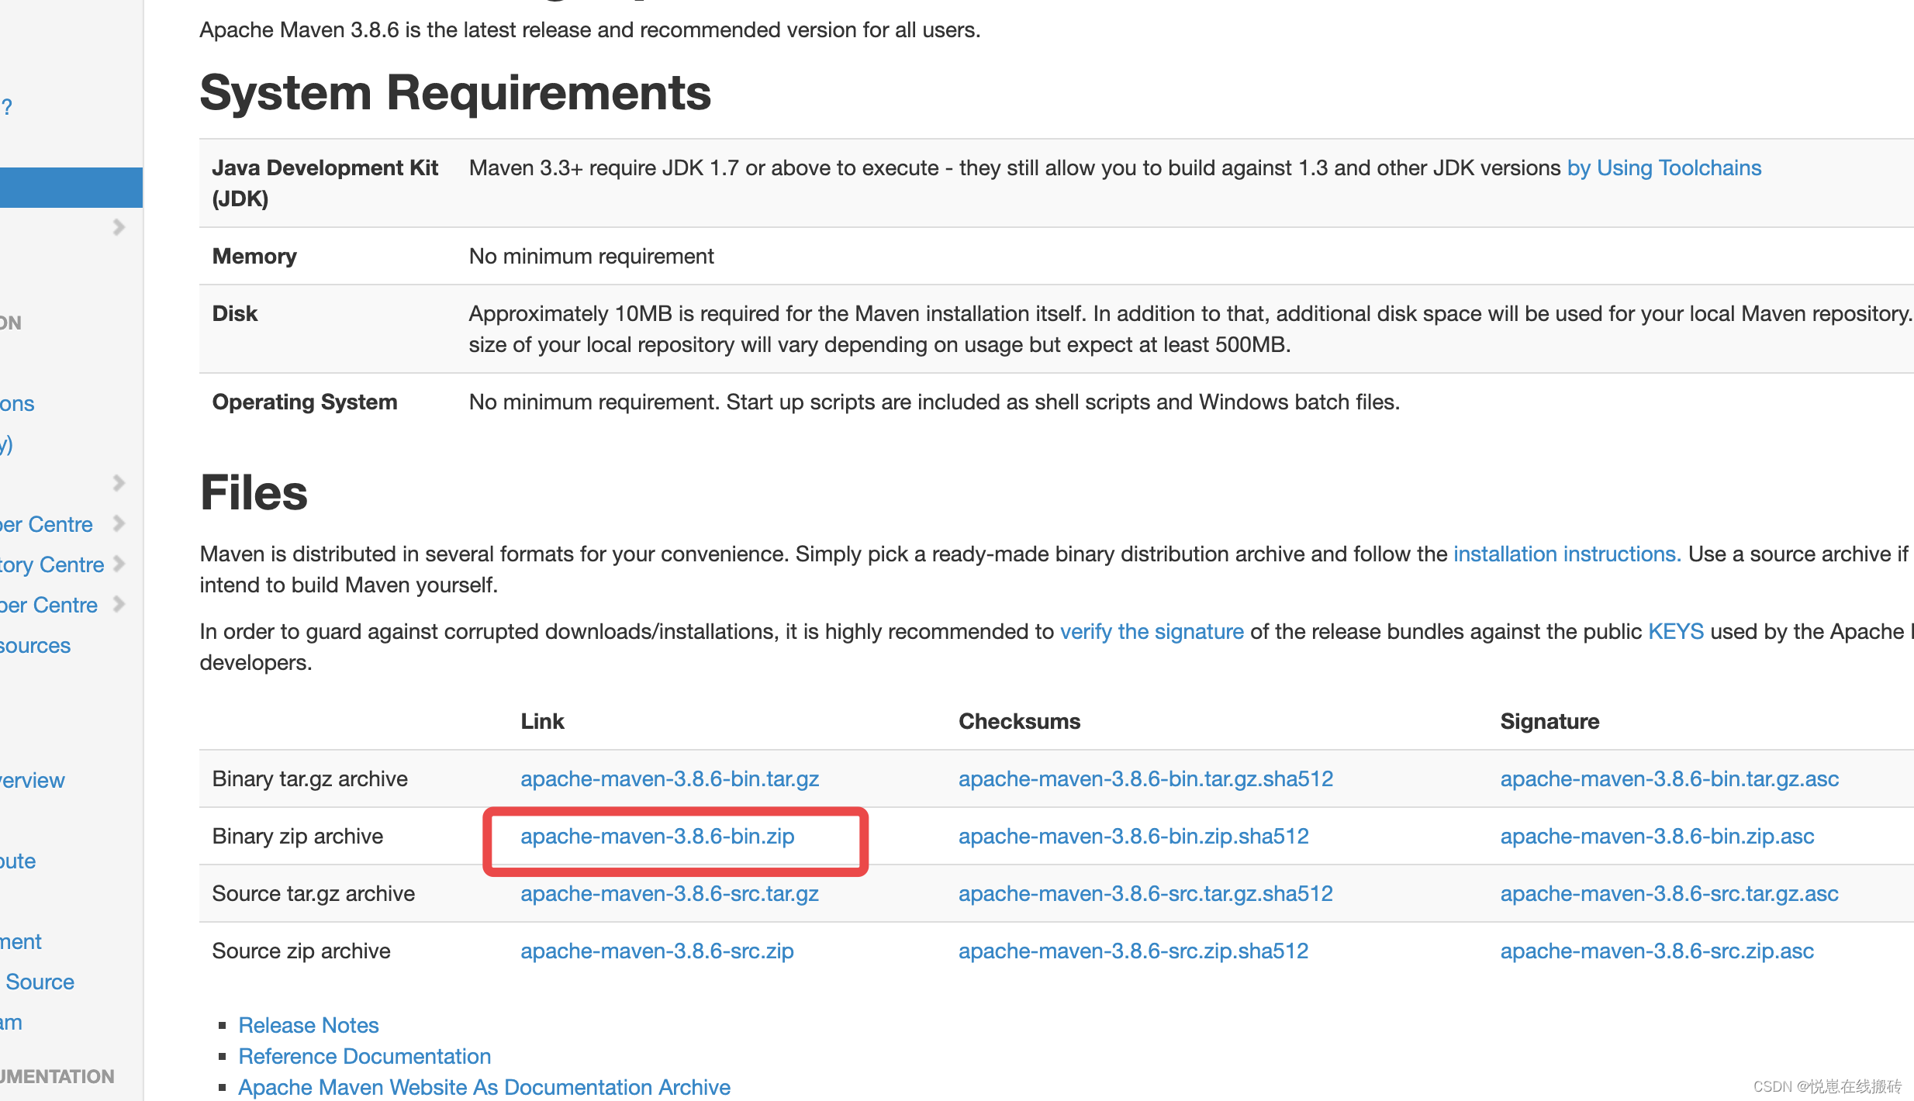
Task: Open the 'ute' sidebar link
Action: 18,861
